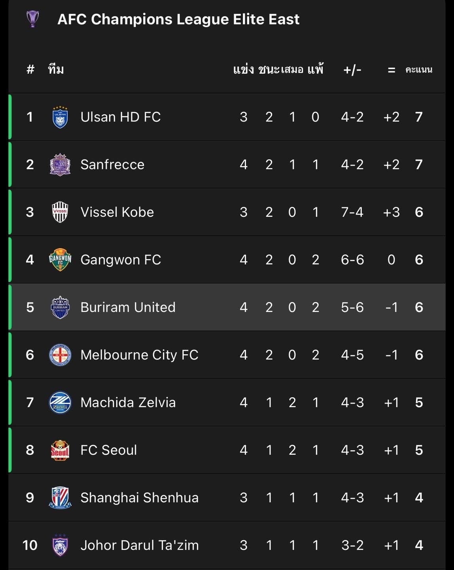This screenshot has height=570, width=454.
Task: Tap the Shanghai Shenhua shield logo
Action: pos(60,498)
